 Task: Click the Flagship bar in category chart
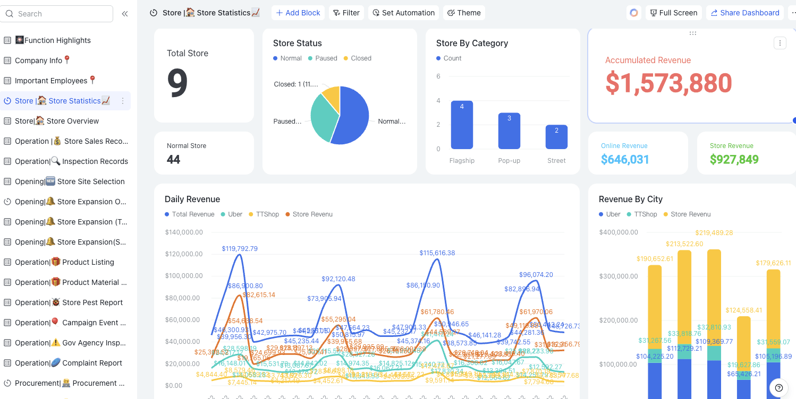tap(462, 125)
